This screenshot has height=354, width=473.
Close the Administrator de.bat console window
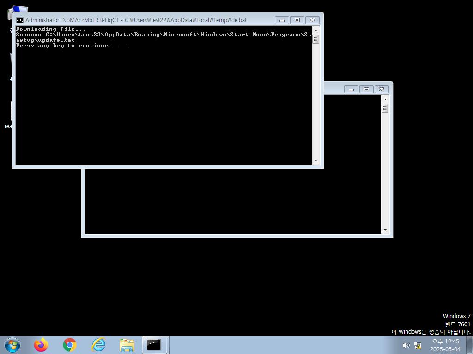[313, 20]
